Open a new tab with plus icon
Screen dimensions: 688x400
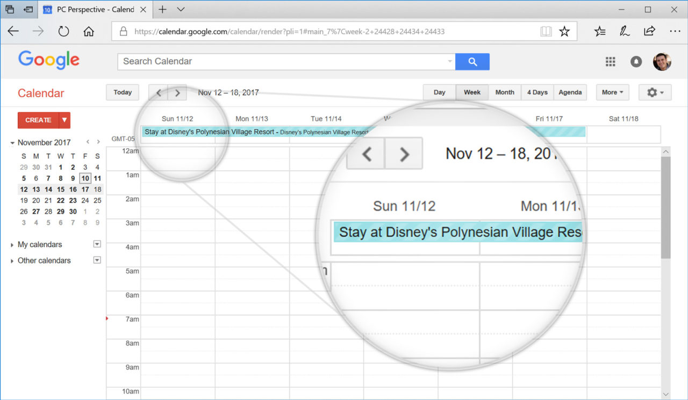(162, 9)
